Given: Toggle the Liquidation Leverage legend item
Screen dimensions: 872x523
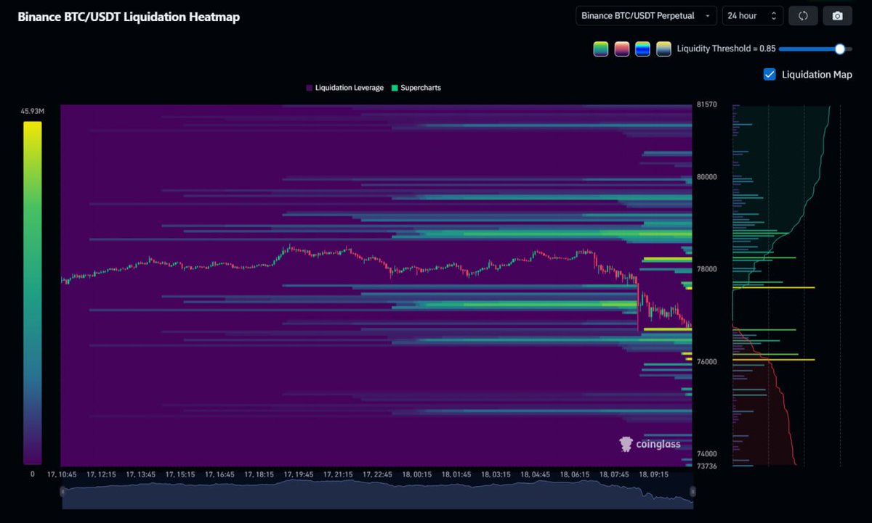Looking at the screenshot, I should coord(344,88).
